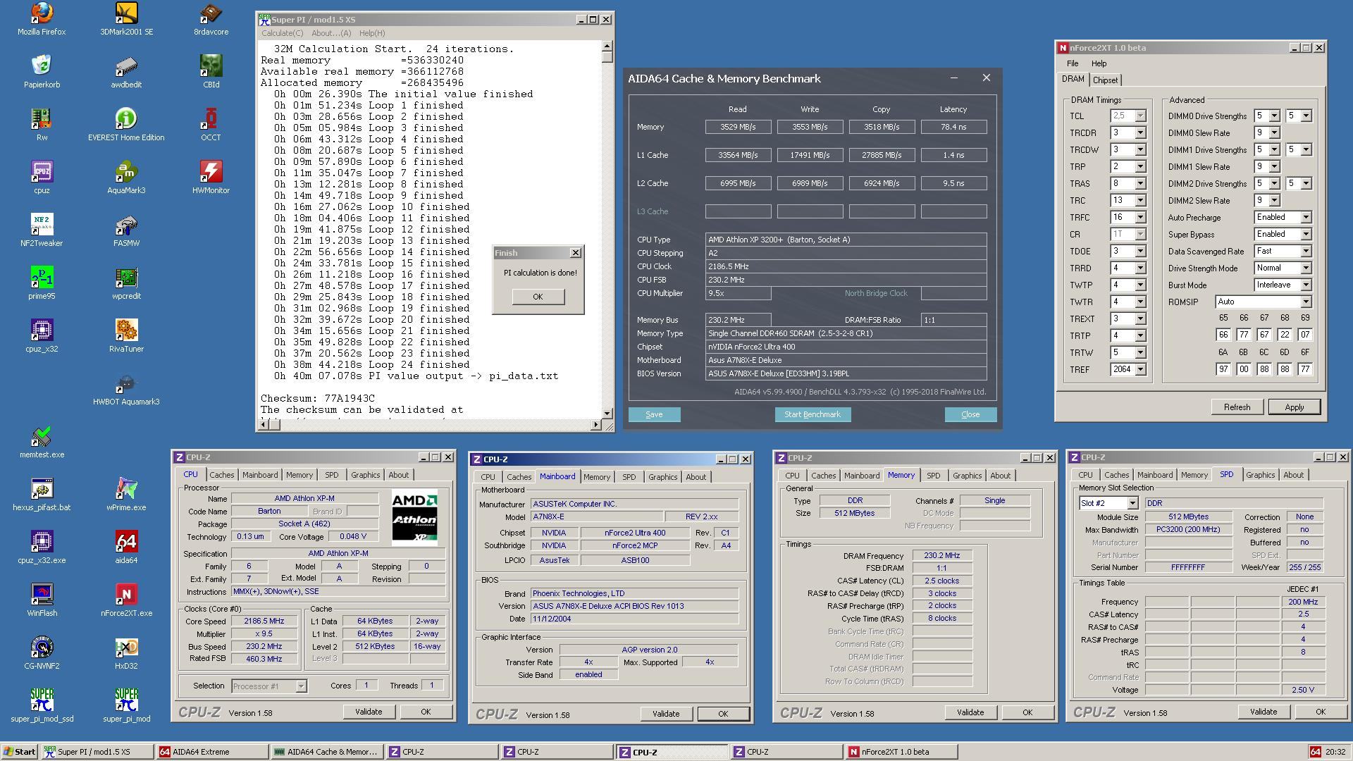The height and width of the screenshot is (761, 1353).
Task: Open the Papierkorb recycle bin icon
Action: [42, 72]
